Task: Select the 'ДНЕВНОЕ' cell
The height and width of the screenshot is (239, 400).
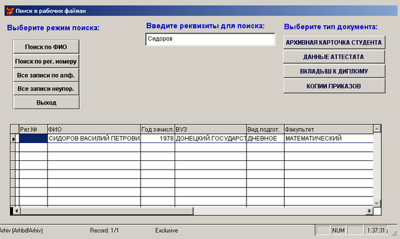Action: pos(265,138)
